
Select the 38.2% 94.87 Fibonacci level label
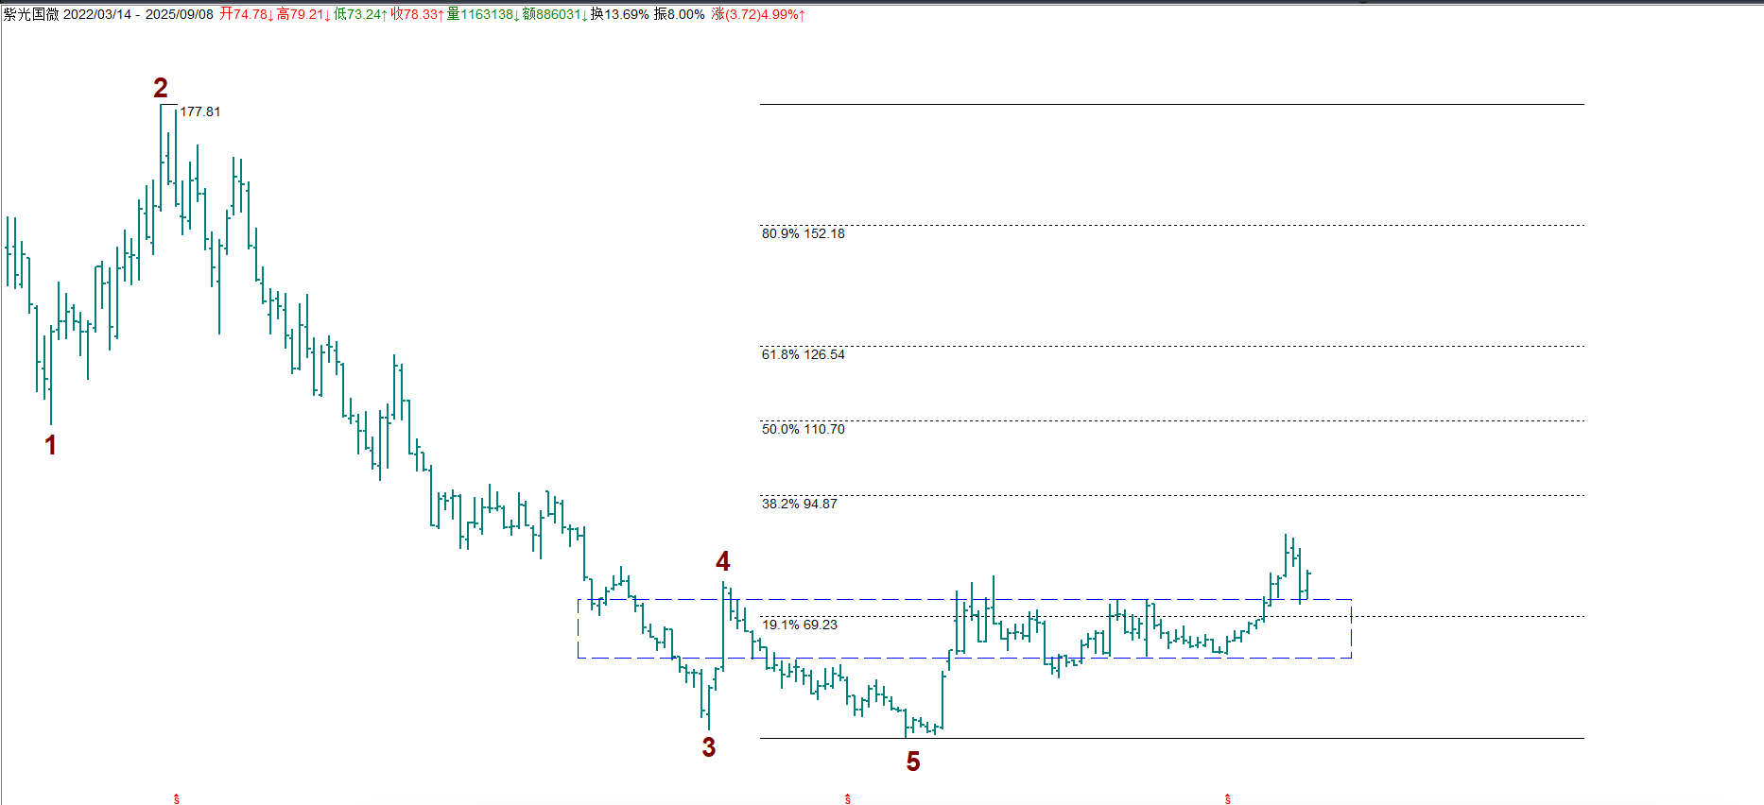[x=800, y=504]
